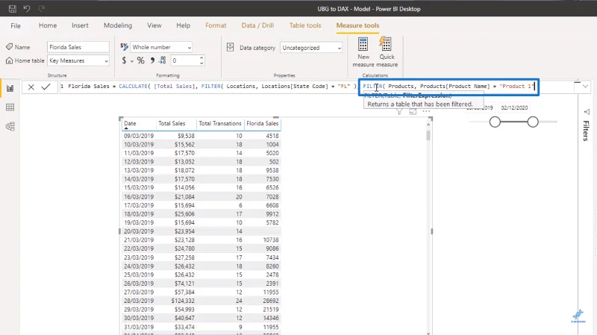Image resolution: width=597 pixels, height=335 pixels.
Task: Cancel formula with X icon
Action: 31,87
